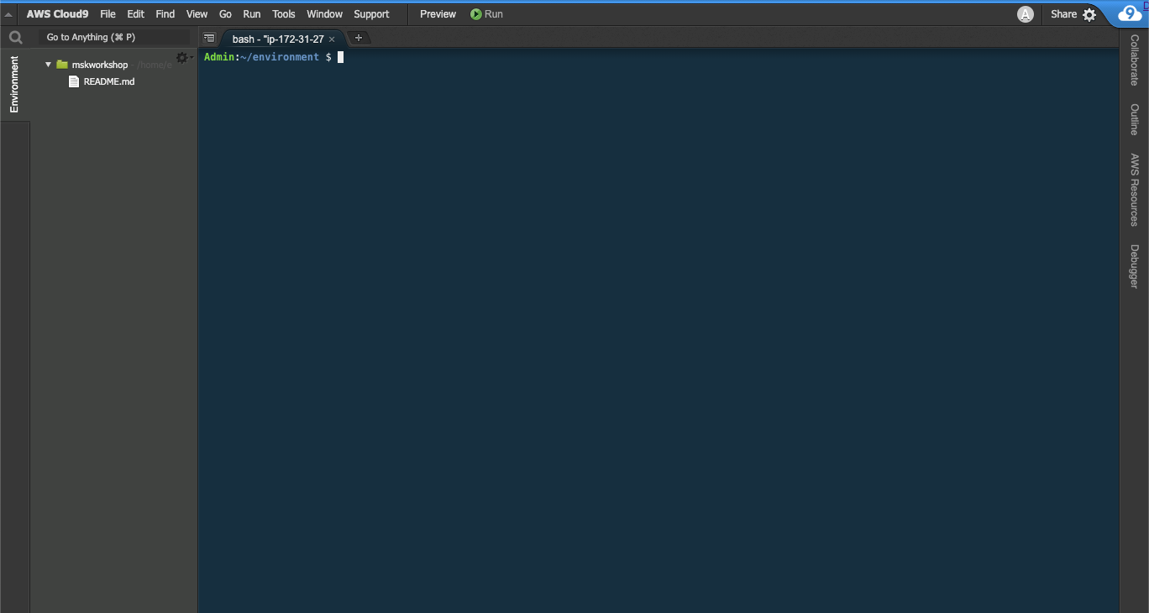Open the View menu
The width and height of the screenshot is (1149, 613).
pos(197,14)
